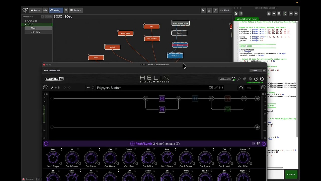Viewport: 321px width, 181px height.
Task: Click the font size icon in Script Editor
Action: [269, 14]
